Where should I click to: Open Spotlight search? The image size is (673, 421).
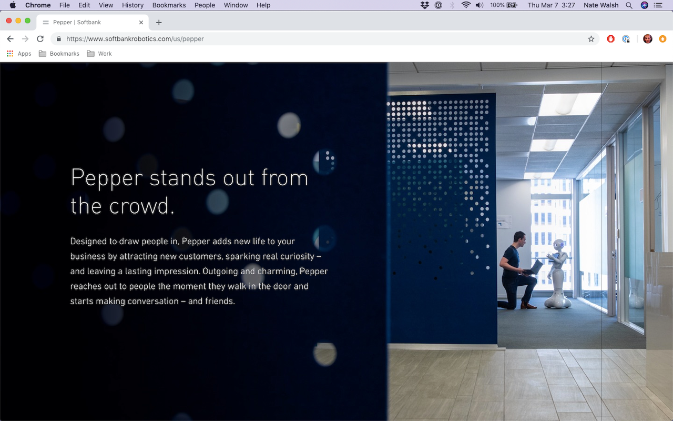click(629, 5)
